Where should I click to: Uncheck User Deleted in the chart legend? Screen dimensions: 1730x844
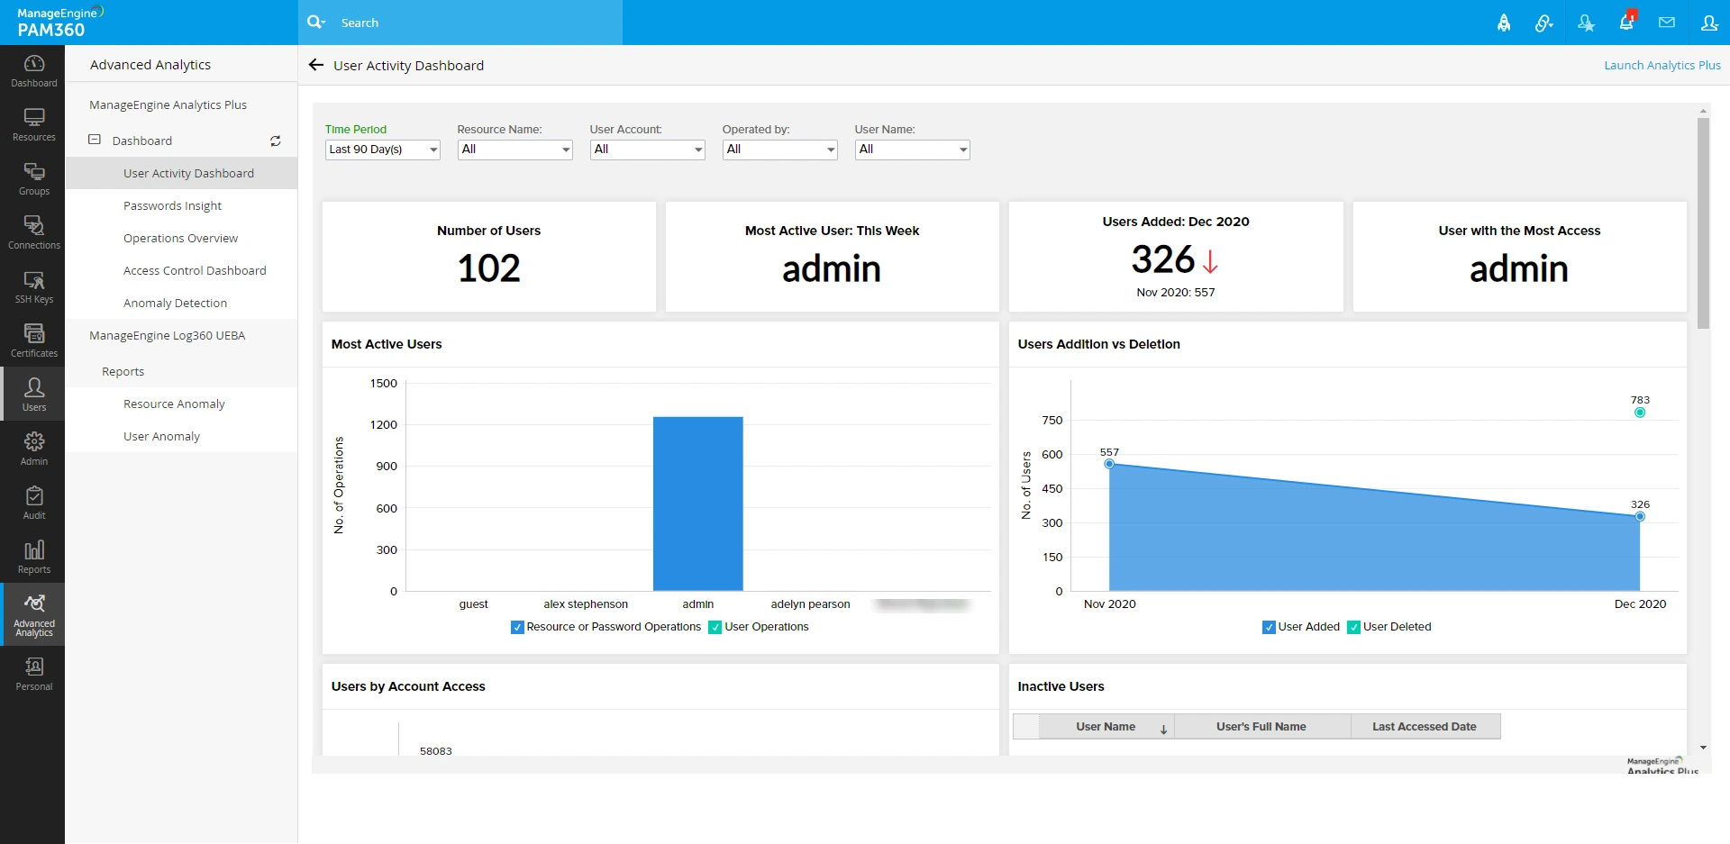[1352, 627]
